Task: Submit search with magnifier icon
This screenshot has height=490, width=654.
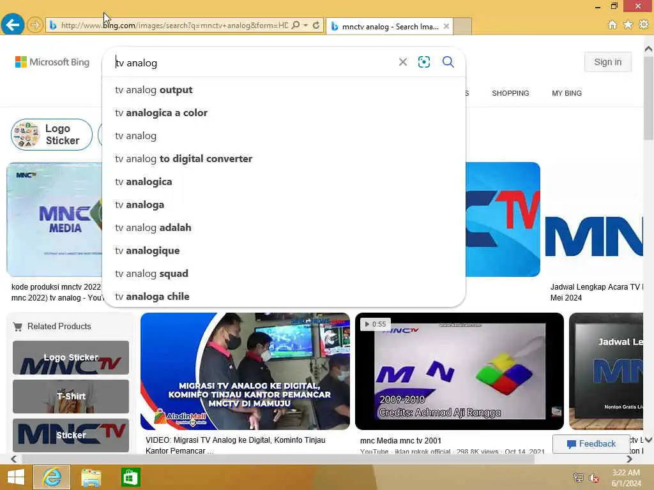Action: [448, 62]
